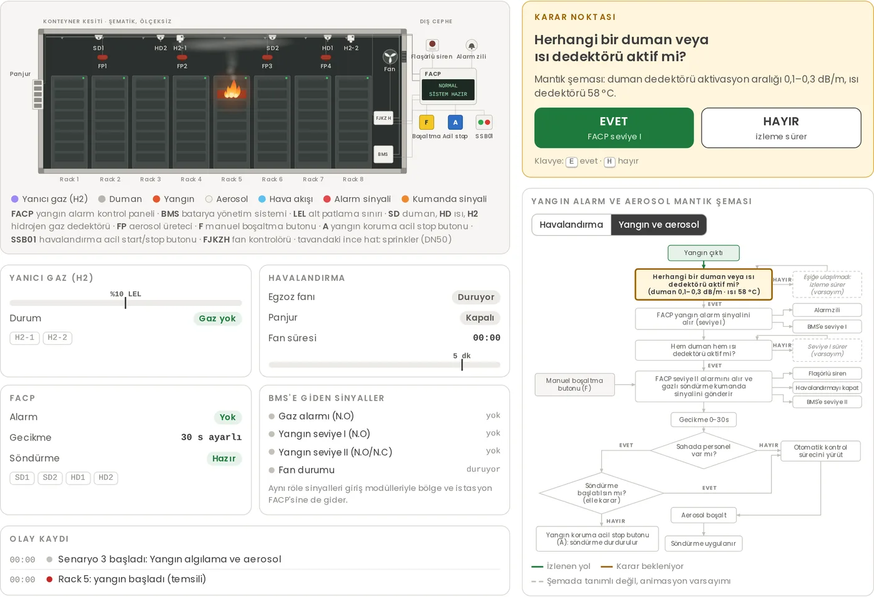Click the Flaşörlü siren icon
Screen dimensions: 874x597
click(432, 45)
